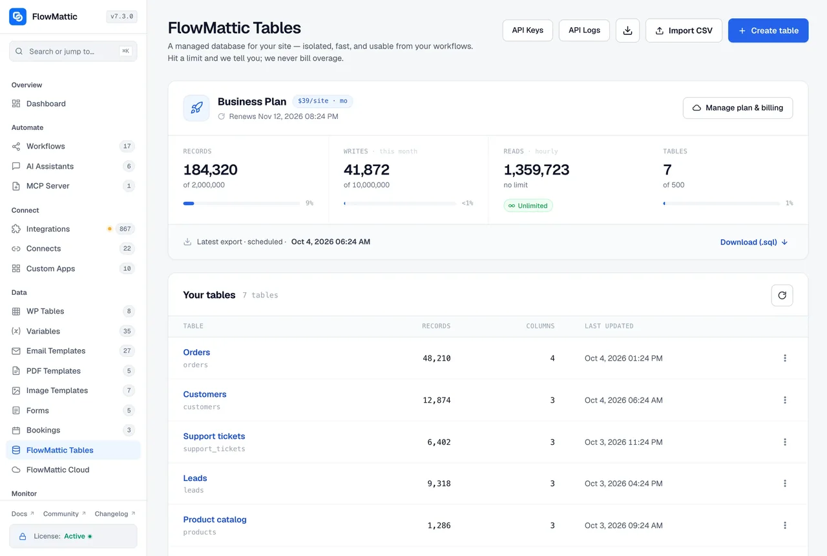Click the download icon button in header
Screen dimensions: 827x556
click(627, 30)
